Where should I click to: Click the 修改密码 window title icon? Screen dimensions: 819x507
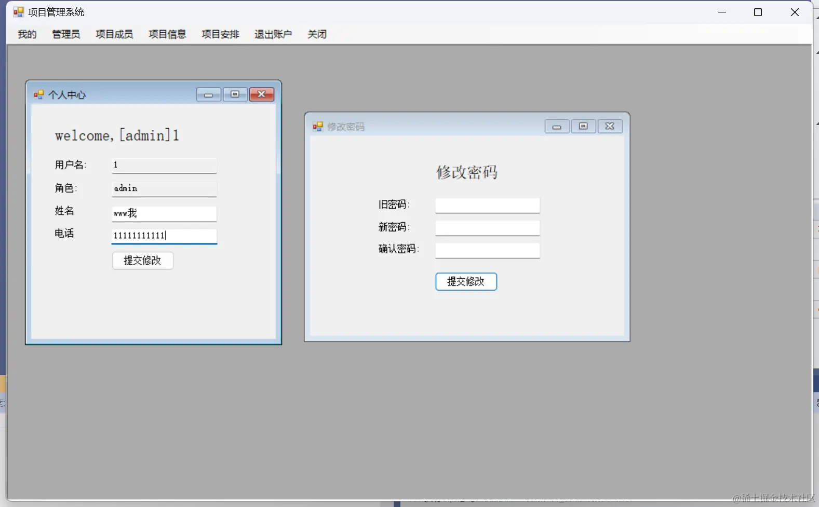tap(318, 127)
